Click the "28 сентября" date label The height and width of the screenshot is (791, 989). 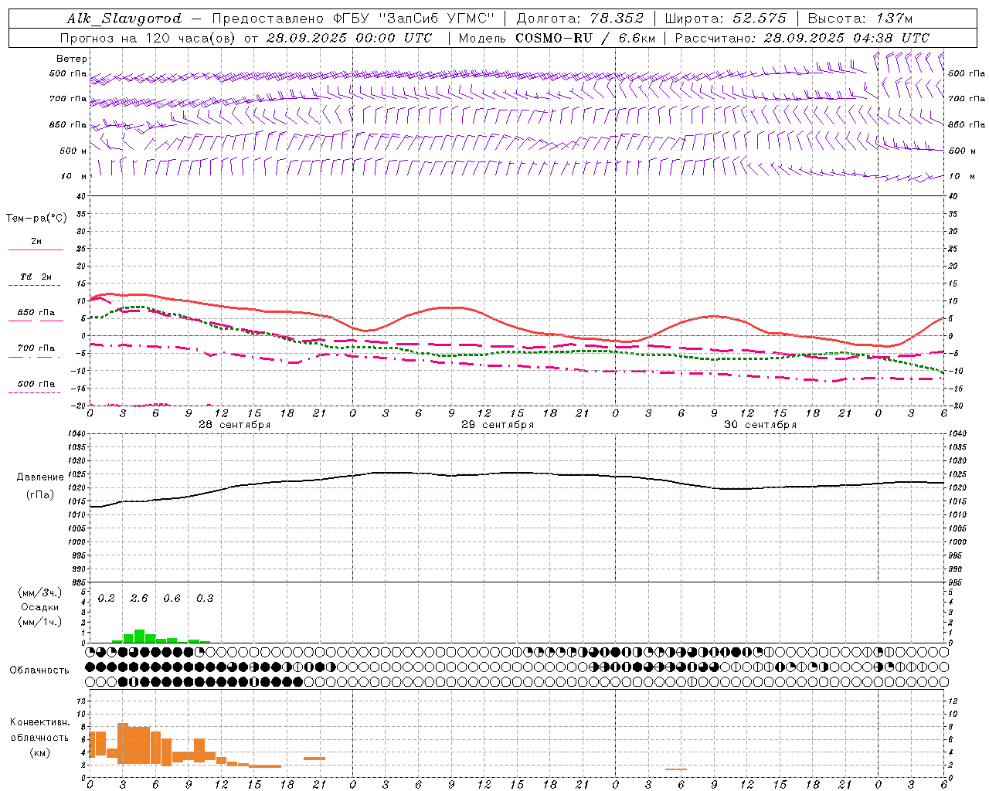click(234, 425)
